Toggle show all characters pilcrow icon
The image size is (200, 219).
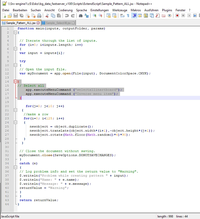[128, 16]
